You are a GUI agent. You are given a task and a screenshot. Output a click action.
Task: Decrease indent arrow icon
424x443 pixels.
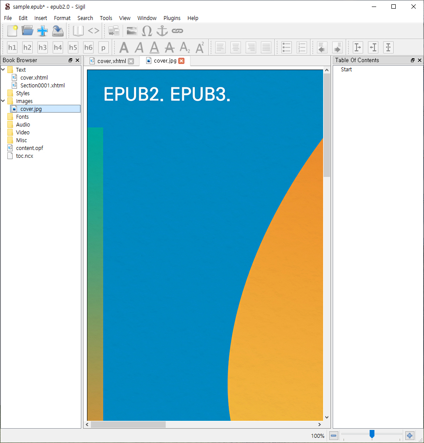[x=322, y=47]
